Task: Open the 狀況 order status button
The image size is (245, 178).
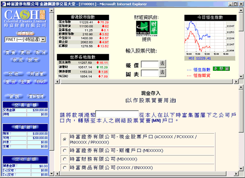Action: [x=18, y=60]
